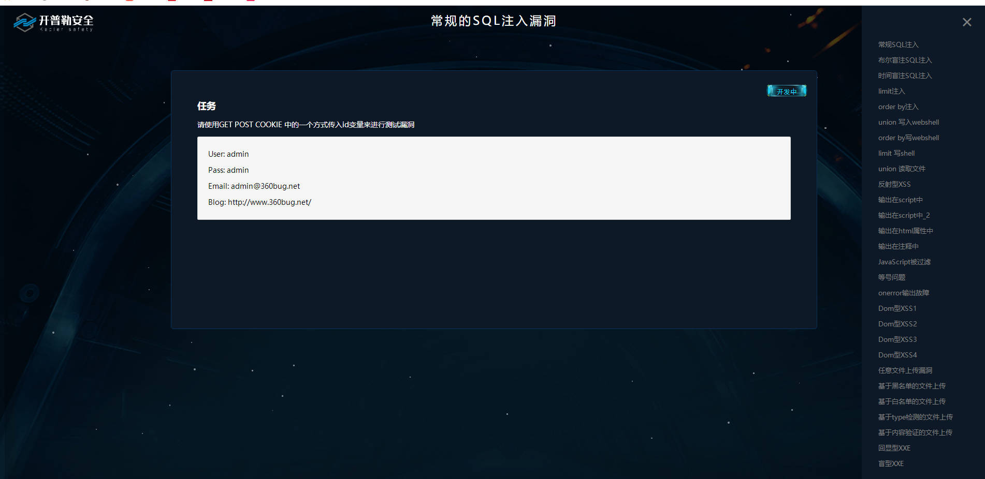Open onerror输出故障 lesson
The height and width of the screenshot is (479, 985).
tap(904, 293)
